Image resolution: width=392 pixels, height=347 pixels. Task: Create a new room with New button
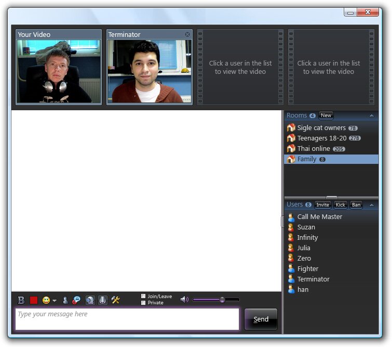(326, 115)
